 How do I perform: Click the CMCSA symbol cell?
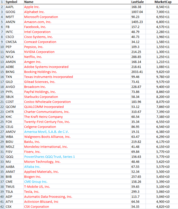tap(14, 42)
